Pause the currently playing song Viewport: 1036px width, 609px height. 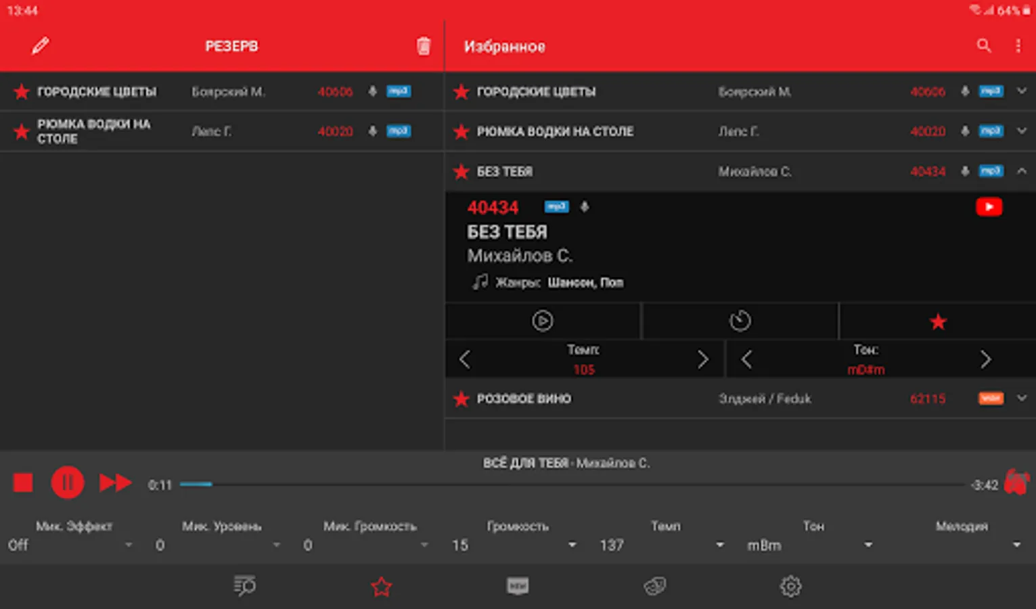[x=68, y=483]
